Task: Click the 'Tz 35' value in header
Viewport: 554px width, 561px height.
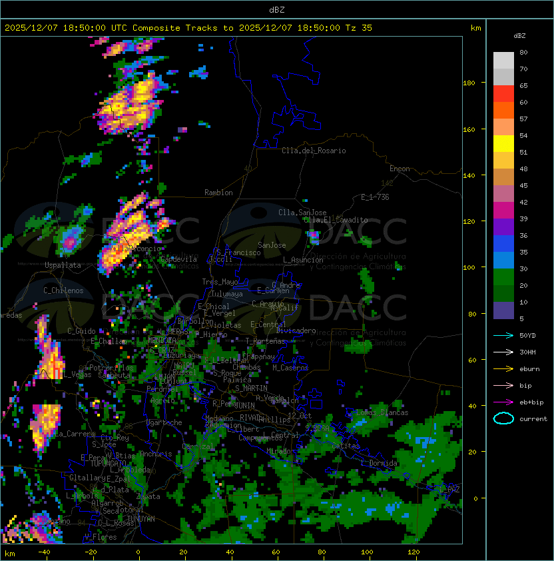Action: click(359, 28)
